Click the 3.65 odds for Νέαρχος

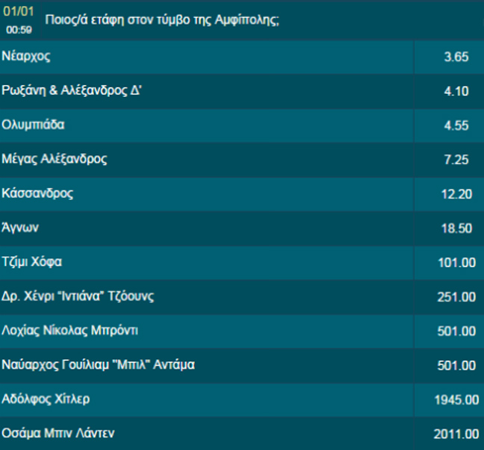pyautogui.click(x=456, y=57)
